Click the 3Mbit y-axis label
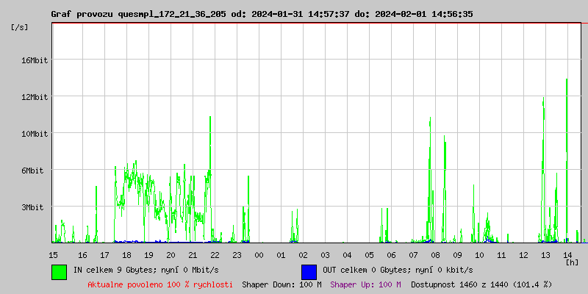Screen dimensions: 588x294 [x=36, y=207]
